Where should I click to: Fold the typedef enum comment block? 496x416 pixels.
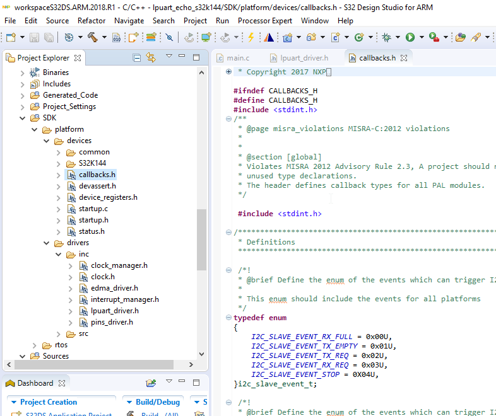coord(228,270)
